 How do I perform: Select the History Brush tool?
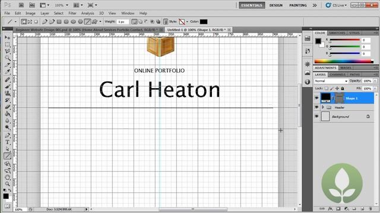point(7,100)
